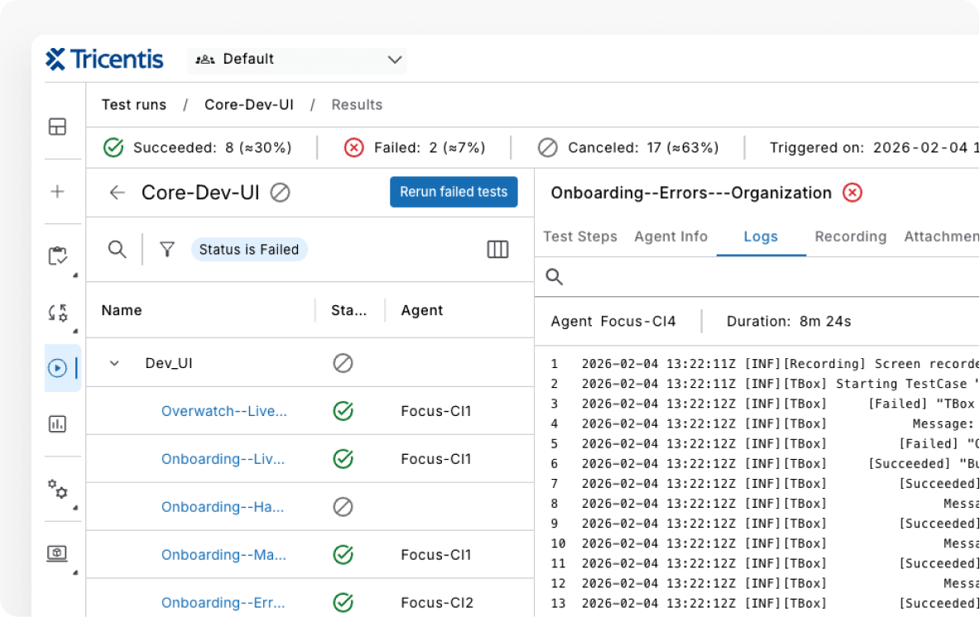Click the red failed status icon beside Onboarding--Errors---Organization
This screenshot has height=617, width=980.
852,192
